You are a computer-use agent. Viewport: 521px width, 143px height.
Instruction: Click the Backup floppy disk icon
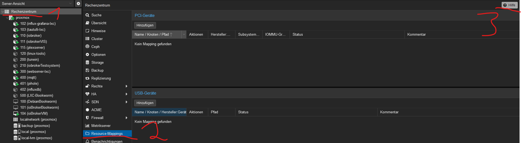[x=87, y=70]
